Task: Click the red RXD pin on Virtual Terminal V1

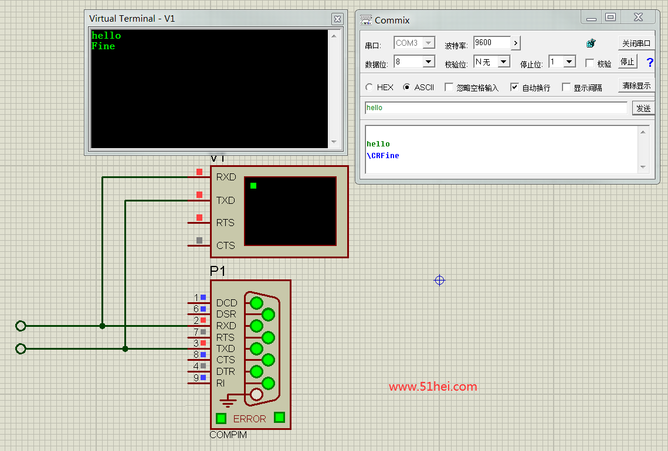Action: (199, 172)
